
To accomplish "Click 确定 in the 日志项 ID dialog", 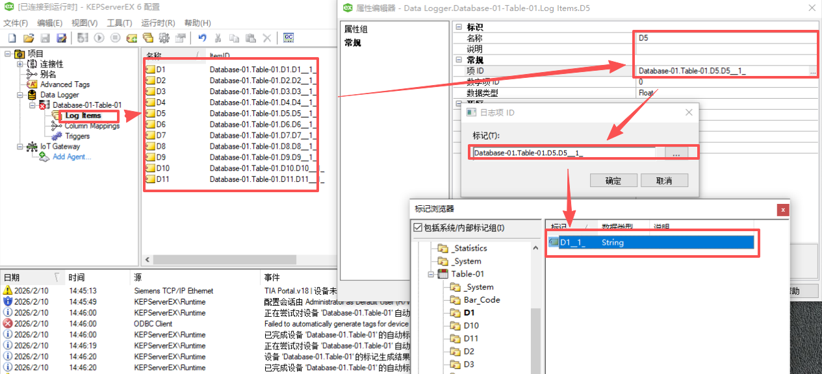I will pyautogui.click(x=613, y=181).
